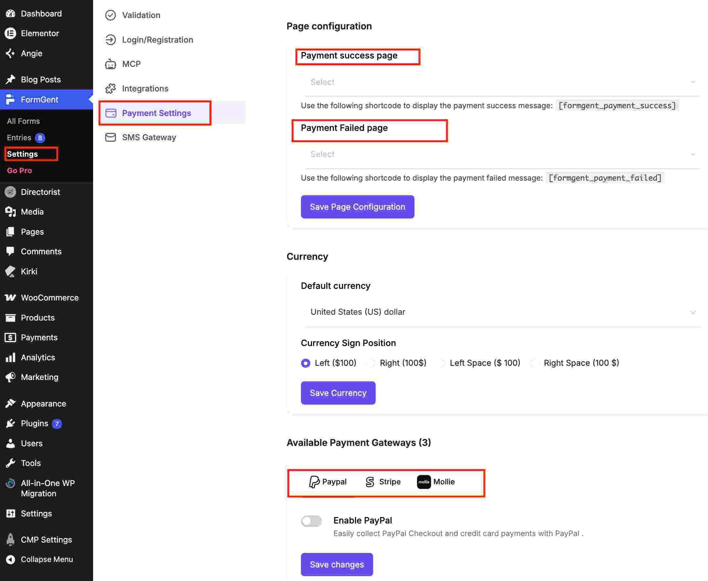Click the Media library icon
This screenshot has width=708, height=581.
click(10, 212)
